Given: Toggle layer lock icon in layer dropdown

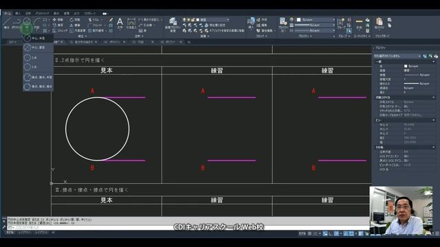Looking at the screenshot, I should pyautogui.click(x=192, y=20).
